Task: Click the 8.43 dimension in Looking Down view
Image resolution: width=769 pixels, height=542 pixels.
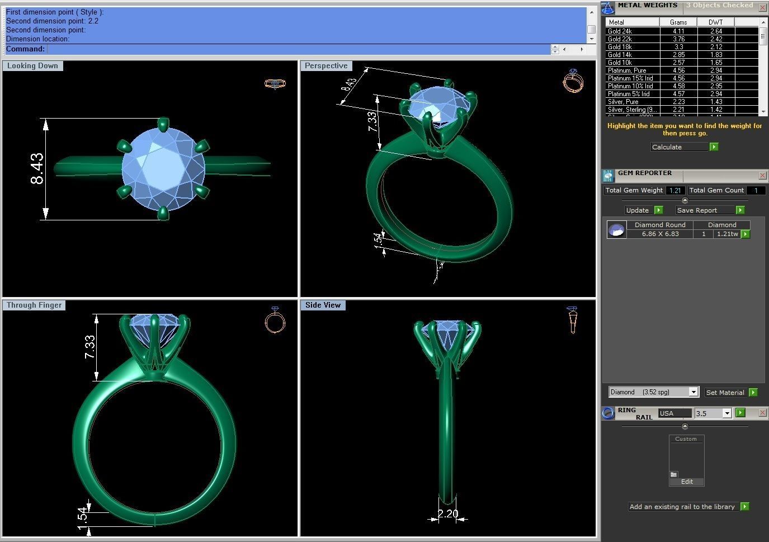Action: (x=37, y=169)
